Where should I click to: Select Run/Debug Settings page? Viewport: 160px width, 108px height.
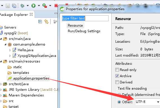[x=84, y=31]
